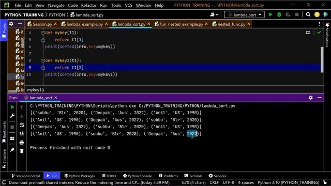Open the user account icon in toolbar
Viewport: 331px width, 186px height.
[x=214, y=14]
